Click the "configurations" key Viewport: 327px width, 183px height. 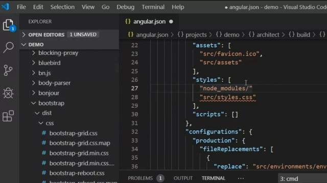point(214,132)
